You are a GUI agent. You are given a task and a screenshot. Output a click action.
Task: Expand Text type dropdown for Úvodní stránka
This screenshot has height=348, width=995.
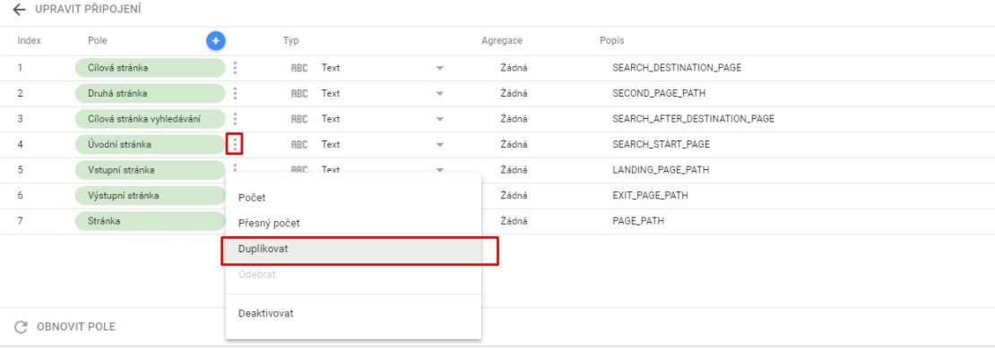pyautogui.click(x=439, y=144)
